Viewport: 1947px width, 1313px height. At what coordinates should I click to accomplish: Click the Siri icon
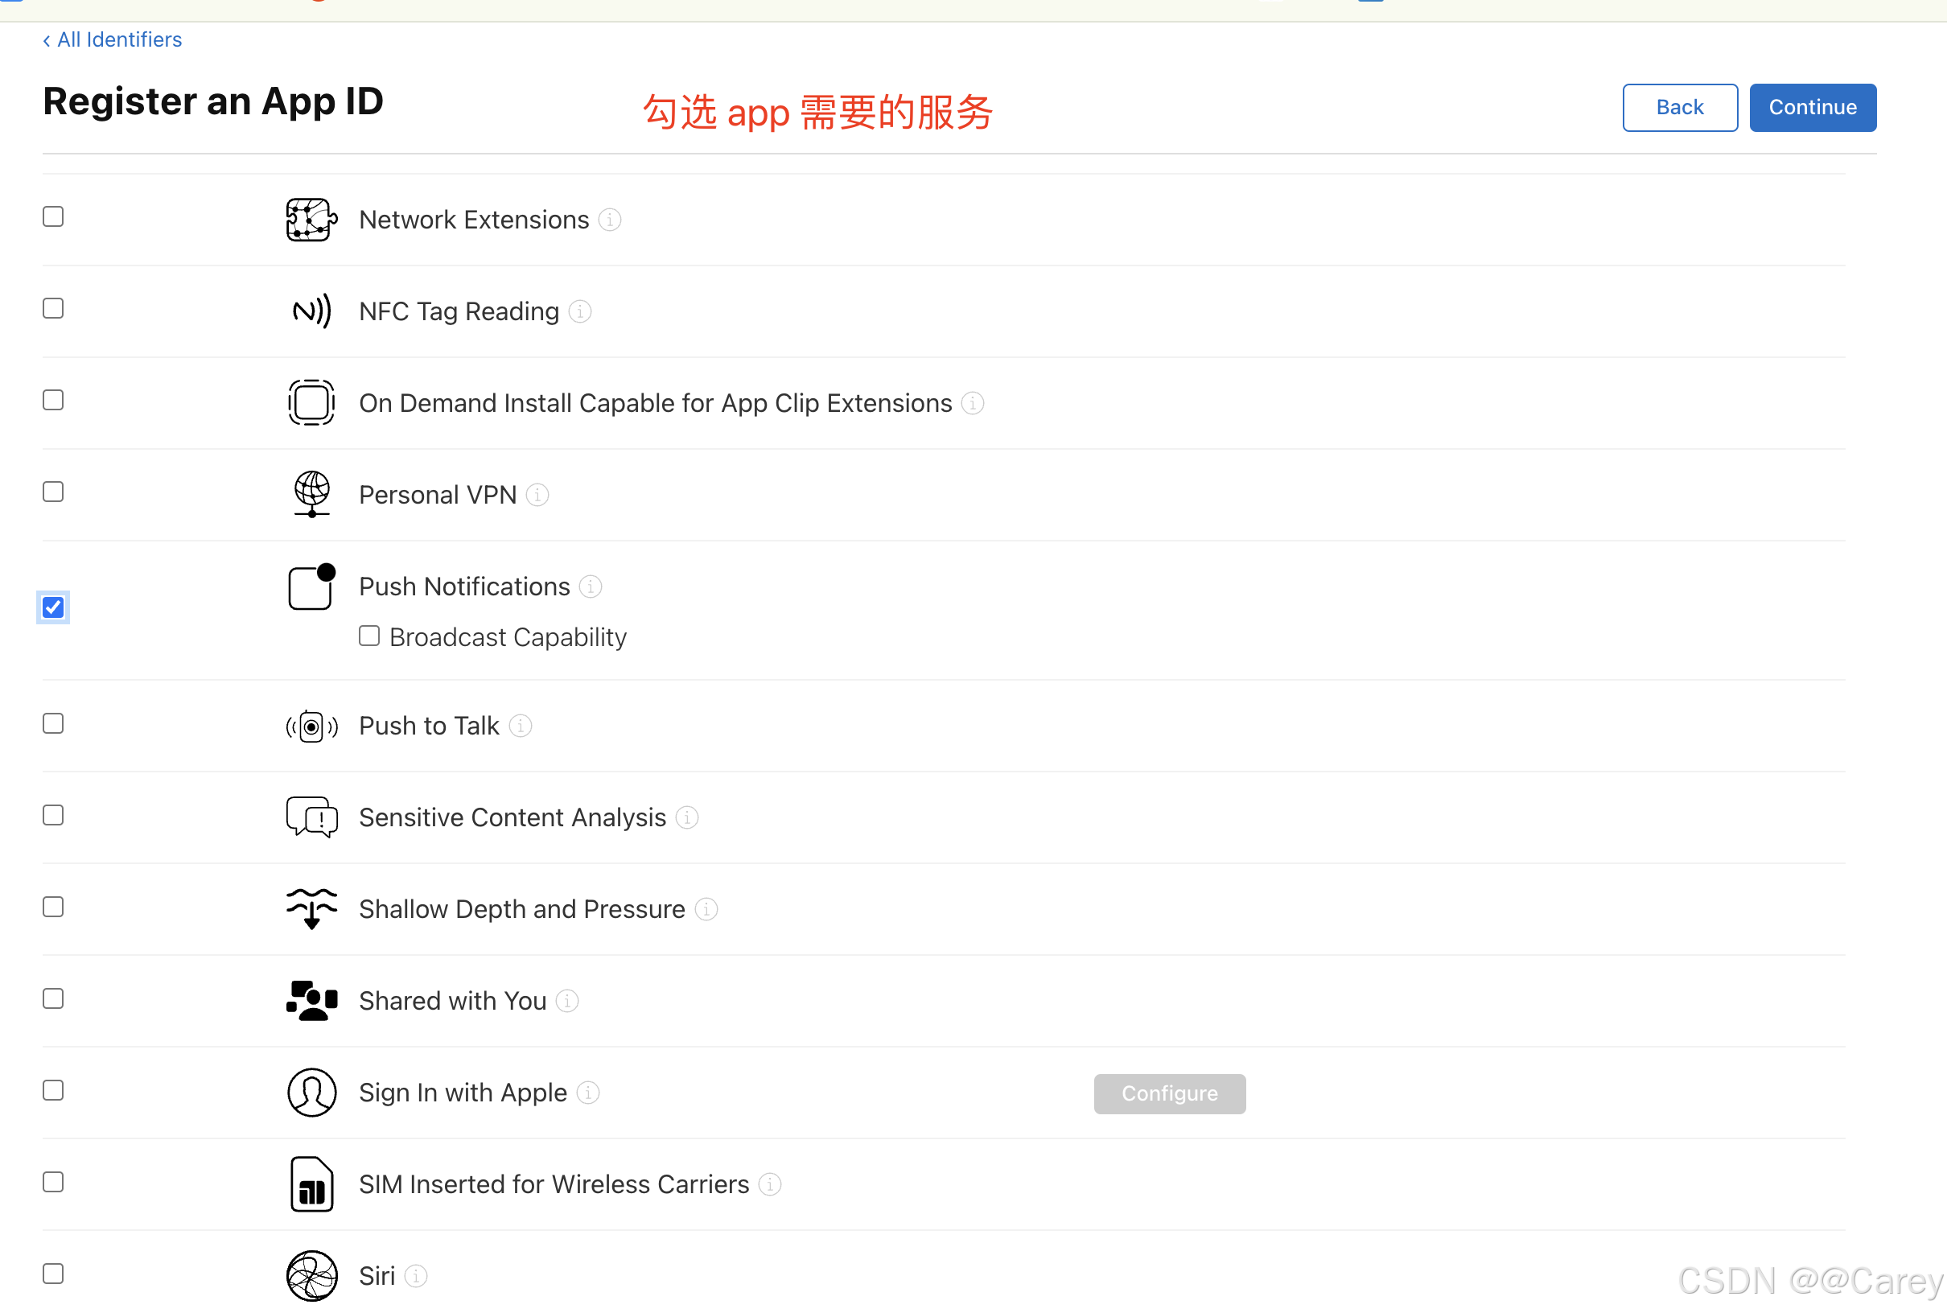311,1275
